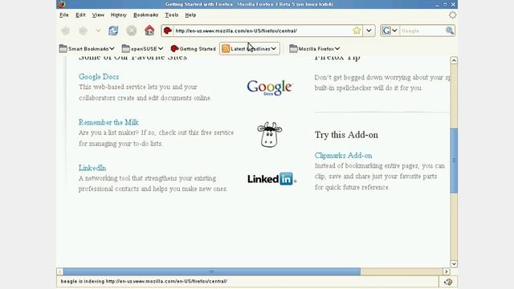Follow the Remember the Milk link
This screenshot has width=514, height=289.
[x=108, y=122]
